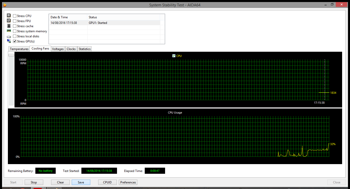Click the 100% axis label on usage graph

click(x=16, y=117)
